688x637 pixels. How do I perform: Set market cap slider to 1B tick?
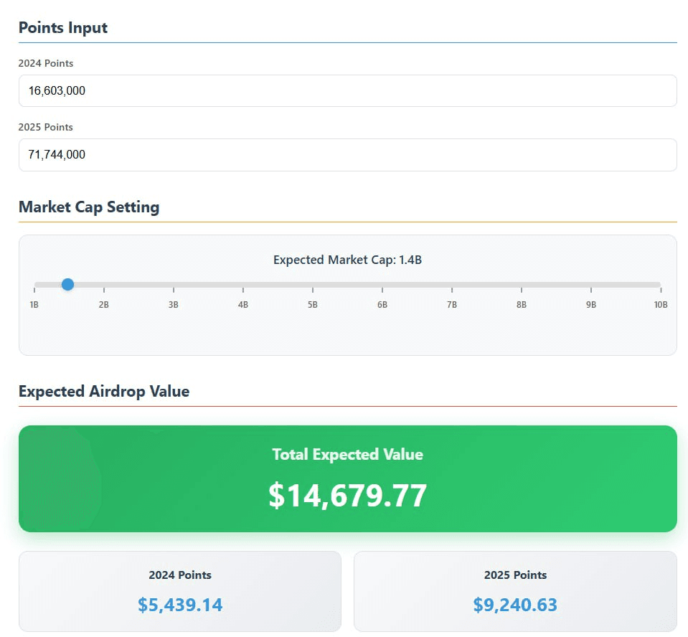[x=35, y=285]
